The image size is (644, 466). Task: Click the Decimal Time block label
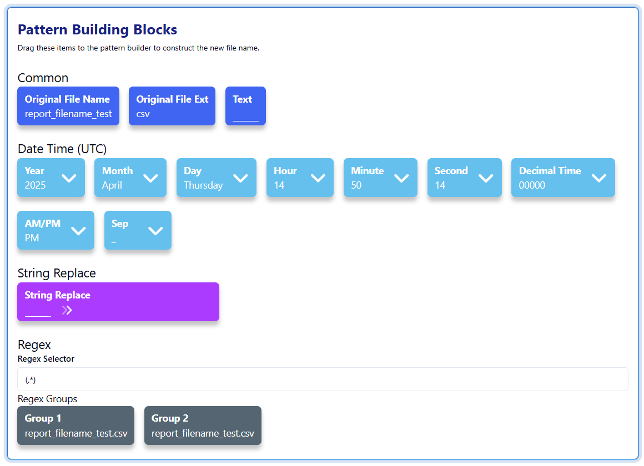550,171
